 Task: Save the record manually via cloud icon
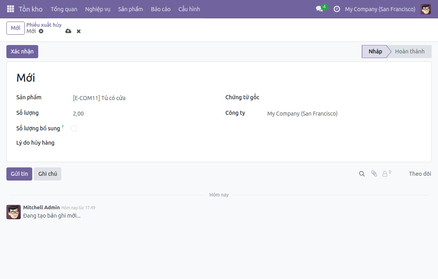point(68,31)
